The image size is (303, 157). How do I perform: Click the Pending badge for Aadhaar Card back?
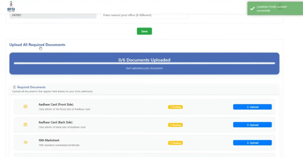tap(175, 125)
